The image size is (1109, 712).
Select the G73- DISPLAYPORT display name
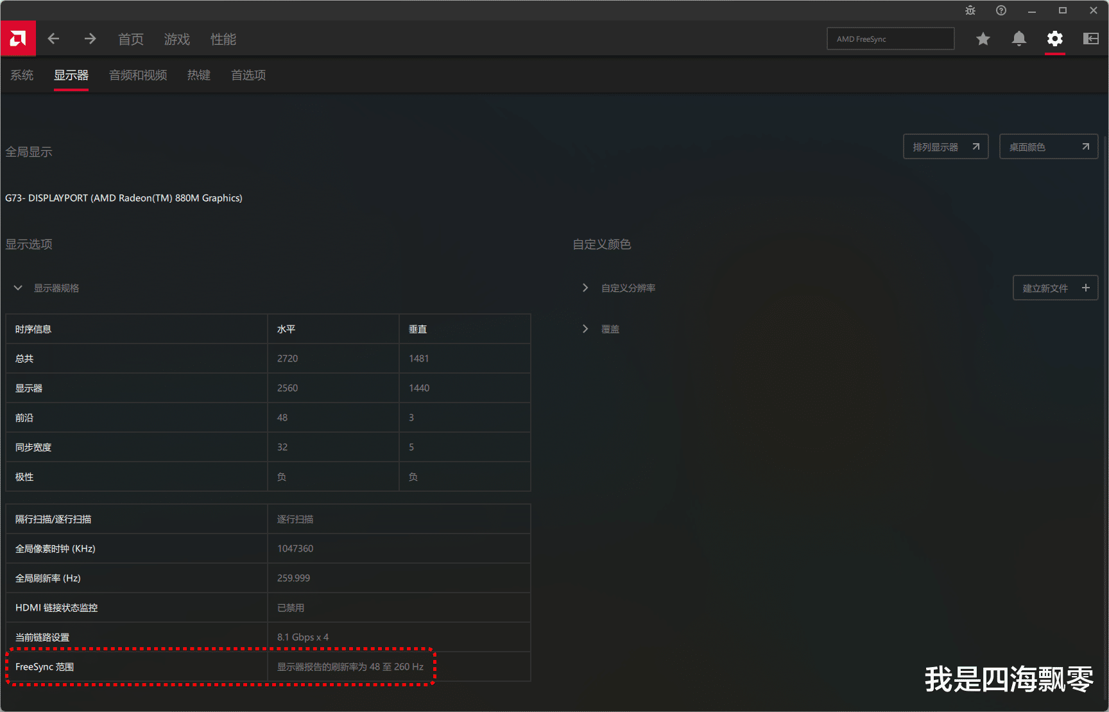pos(124,198)
